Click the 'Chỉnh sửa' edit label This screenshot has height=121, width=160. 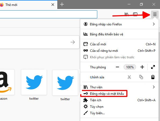click(x=97, y=77)
